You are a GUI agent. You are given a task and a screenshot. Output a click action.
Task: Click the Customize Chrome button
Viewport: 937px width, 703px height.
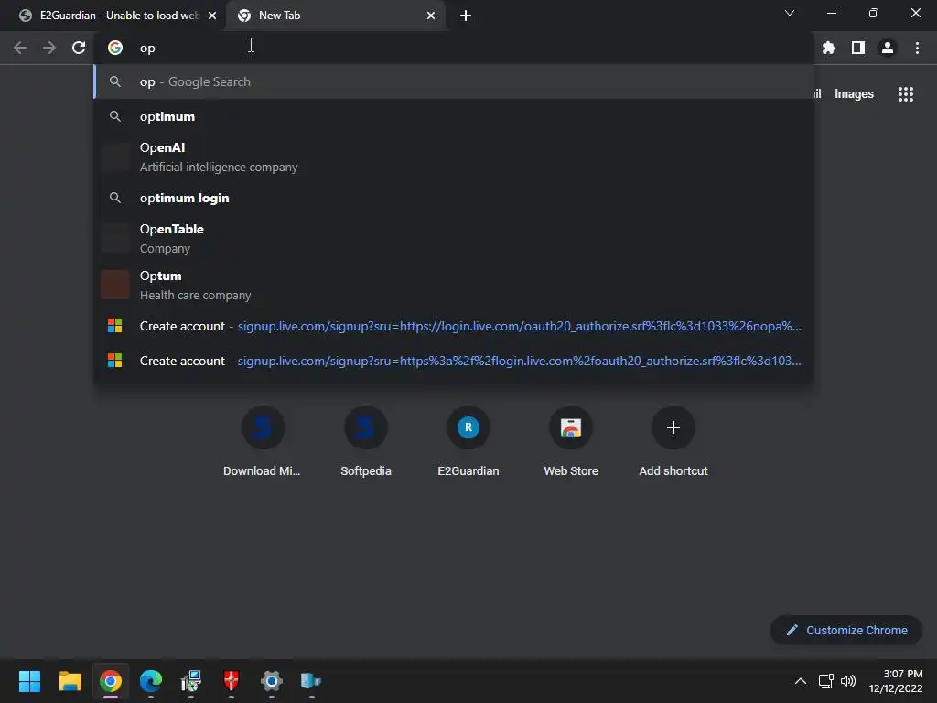point(846,630)
